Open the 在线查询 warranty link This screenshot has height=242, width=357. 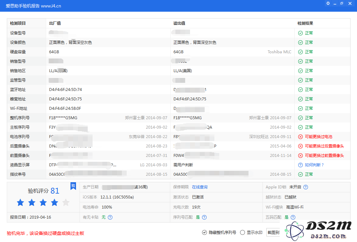[x=200, y=187]
